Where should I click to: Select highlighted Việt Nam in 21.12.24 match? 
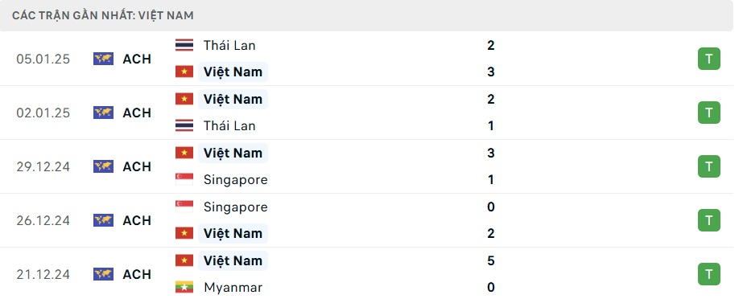[233, 260]
